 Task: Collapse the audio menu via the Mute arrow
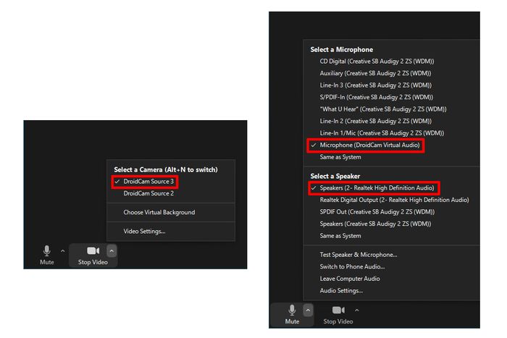(308, 310)
